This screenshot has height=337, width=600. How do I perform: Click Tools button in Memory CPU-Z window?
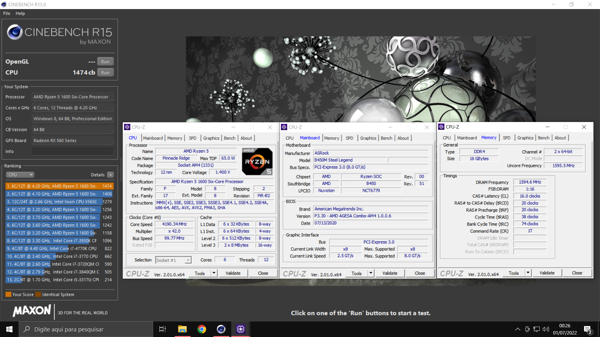514,273
